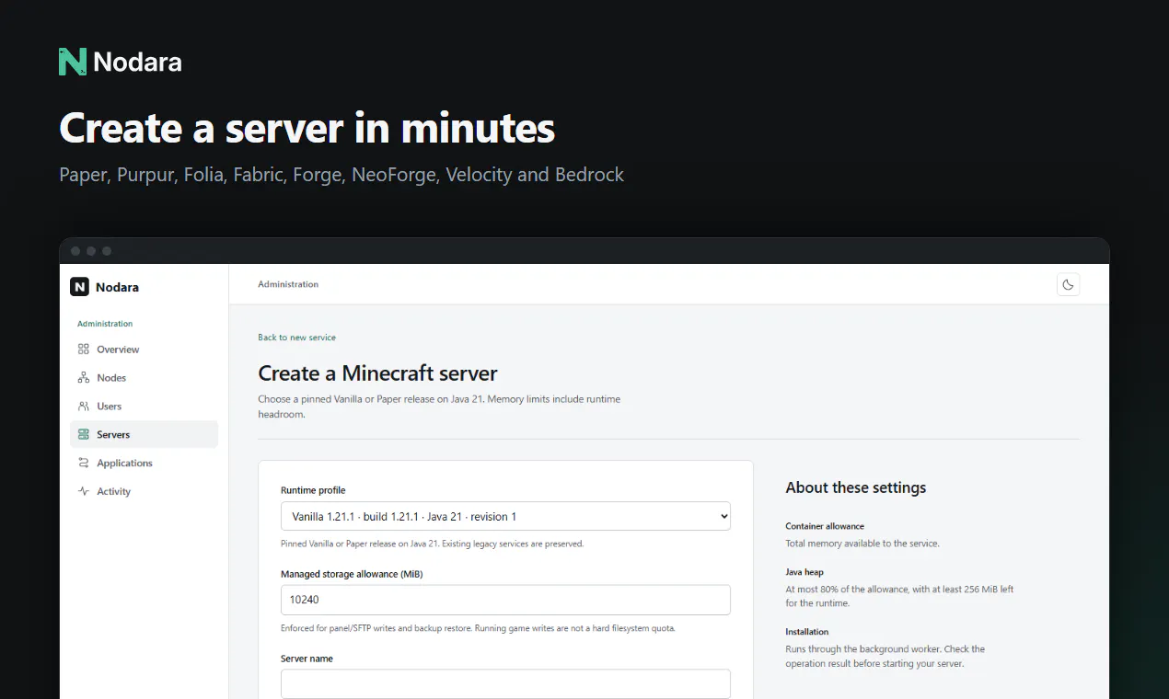Open Servers in the sidebar menu
Screen dimensions: 1169x699
144,435
